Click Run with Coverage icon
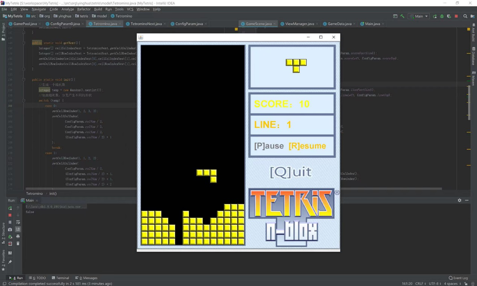This screenshot has height=286, width=477. click(449, 16)
